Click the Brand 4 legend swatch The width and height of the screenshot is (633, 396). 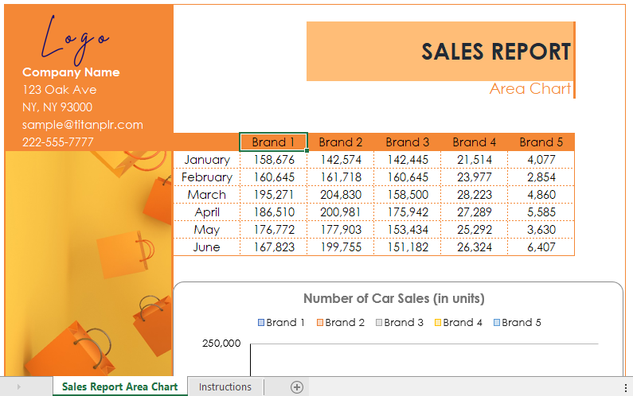[438, 323]
